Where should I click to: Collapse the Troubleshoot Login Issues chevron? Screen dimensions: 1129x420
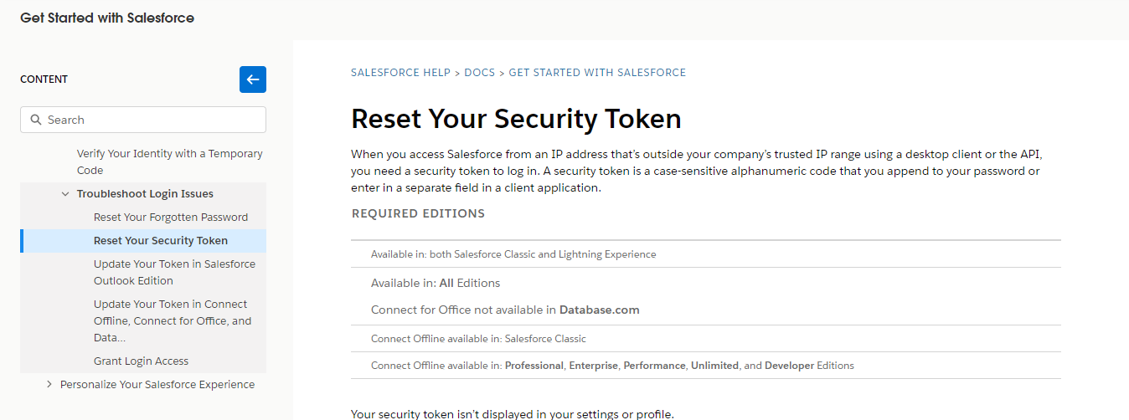click(x=65, y=194)
